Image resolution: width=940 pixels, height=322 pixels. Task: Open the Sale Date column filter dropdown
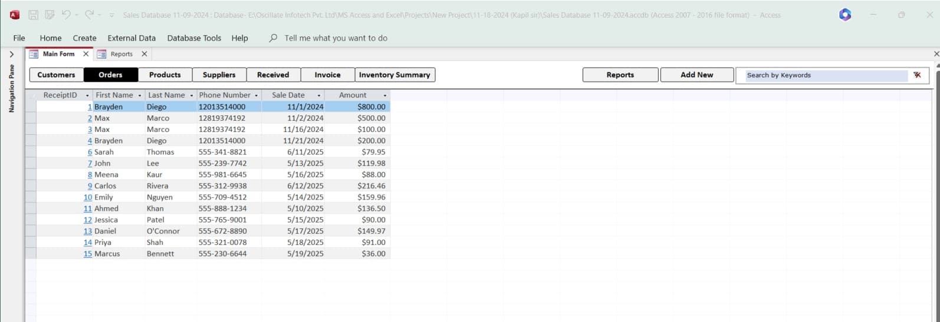click(319, 95)
